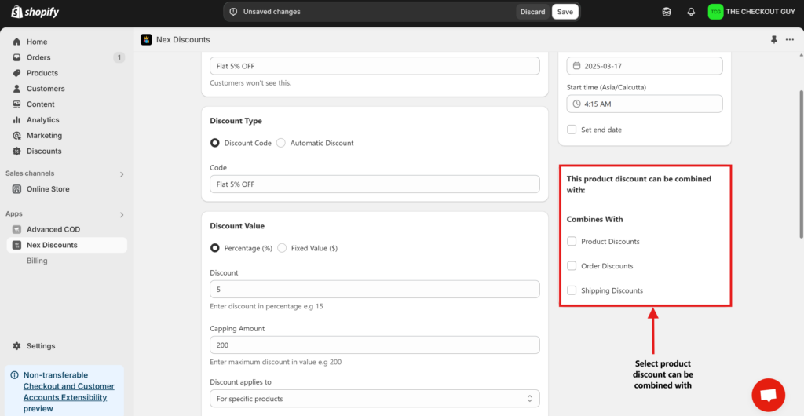Click the Nex Discounts header app logo
Viewport: 804px width, 416px height.
146,39
